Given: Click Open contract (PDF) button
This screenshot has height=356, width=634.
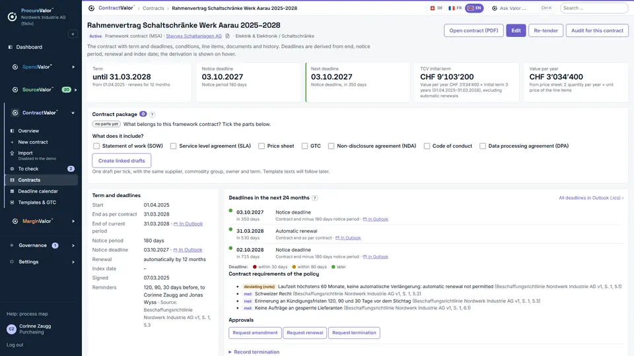Looking at the screenshot, I should coord(474,31).
